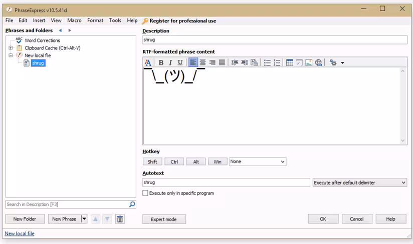Confirm with the OK button
413x244 pixels.
pos(323,219)
